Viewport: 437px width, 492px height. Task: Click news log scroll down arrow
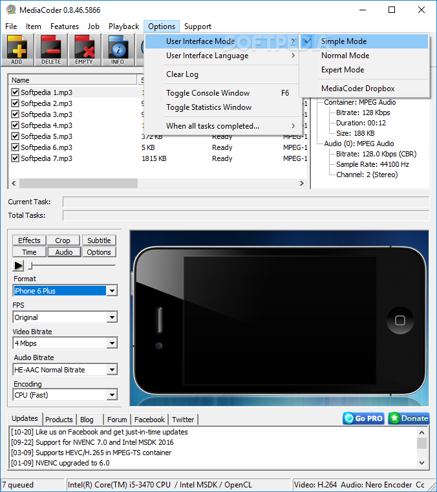tap(422, 463)
